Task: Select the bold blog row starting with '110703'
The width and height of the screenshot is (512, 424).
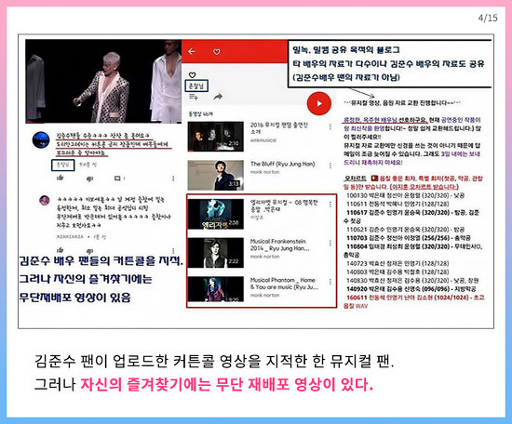Action: point(409,238)
